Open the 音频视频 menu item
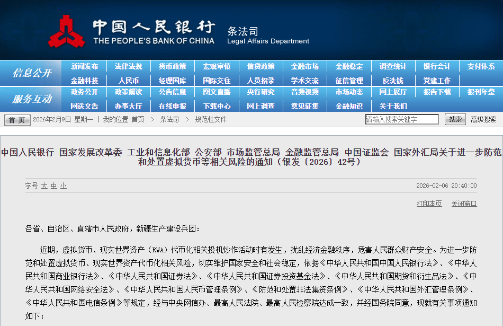Screen dimensions: 503x326 pos(305,92)
